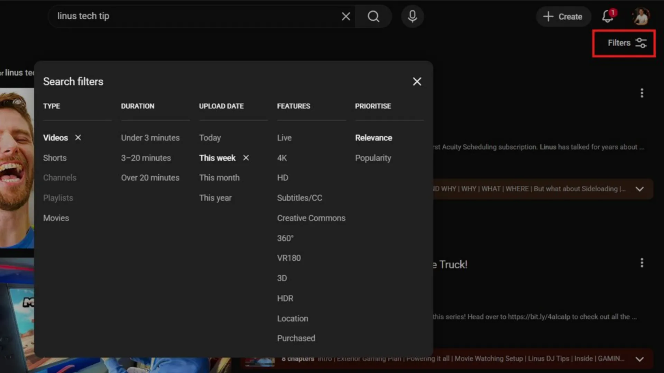
Task: Select the Under 3 minutes duration filter
Action: click(x=150, y=137)
